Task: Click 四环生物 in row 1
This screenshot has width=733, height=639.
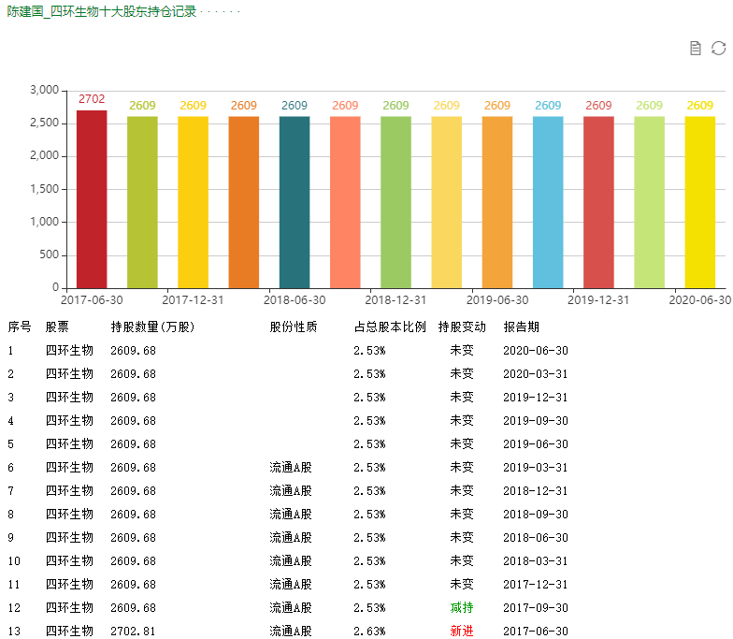Action: pyautogui.click(x=69, y=350)
